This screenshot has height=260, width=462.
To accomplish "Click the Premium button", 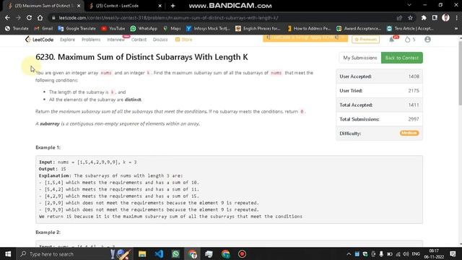I will [x=366, y=40].
